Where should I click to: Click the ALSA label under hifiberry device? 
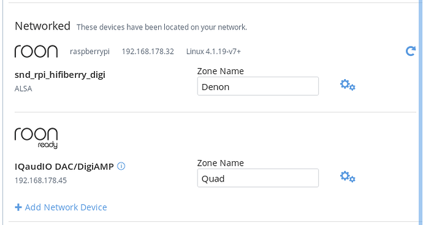23,88
